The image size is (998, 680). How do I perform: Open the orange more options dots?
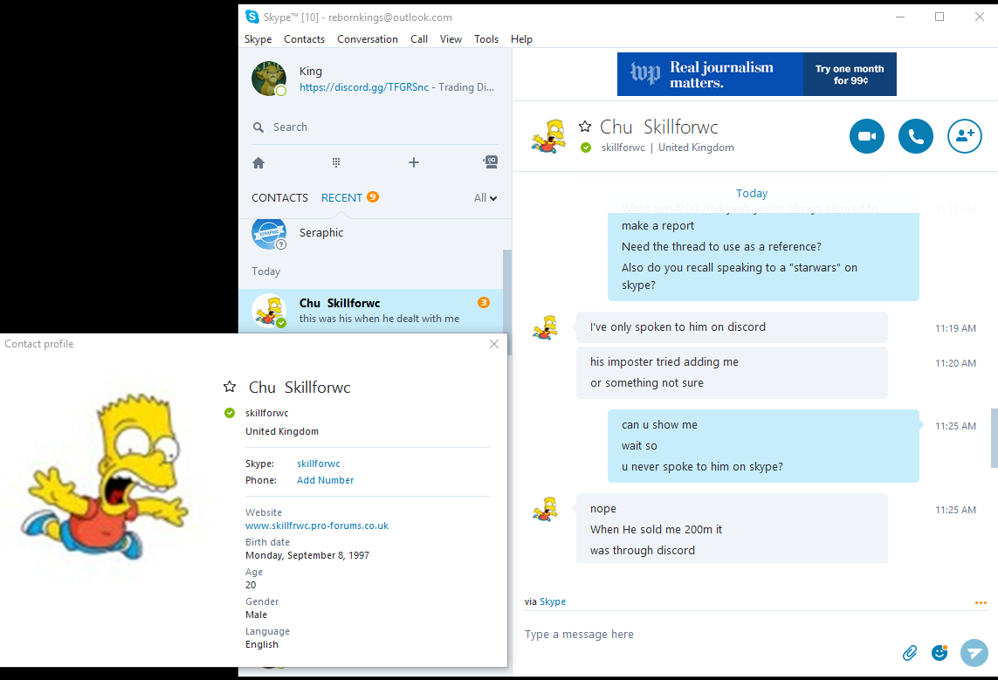point(981,602)
